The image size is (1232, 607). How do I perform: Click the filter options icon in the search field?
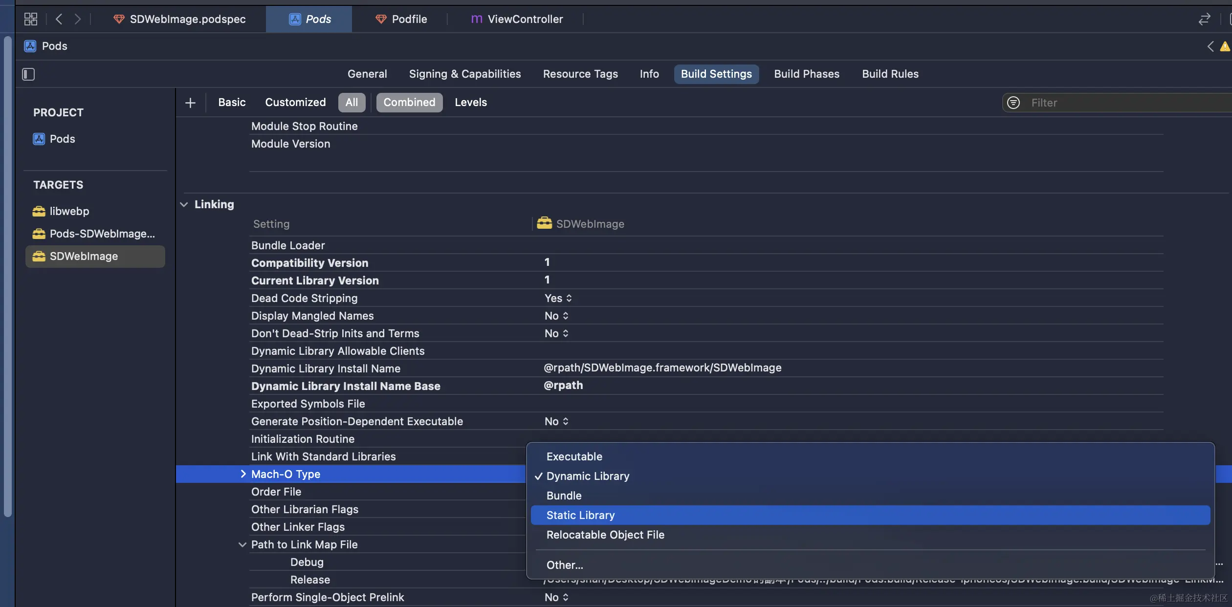(1013, 103)
